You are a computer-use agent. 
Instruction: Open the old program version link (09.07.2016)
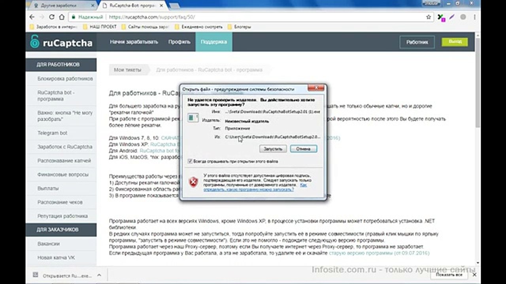[379, 253]
